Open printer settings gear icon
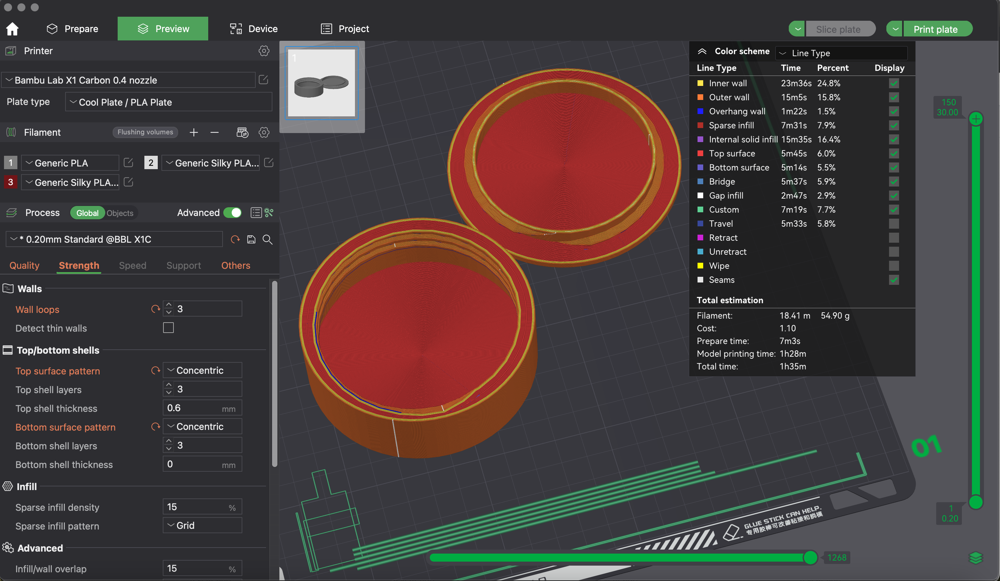The image size is (1000, 581). [x=264, y=51]
